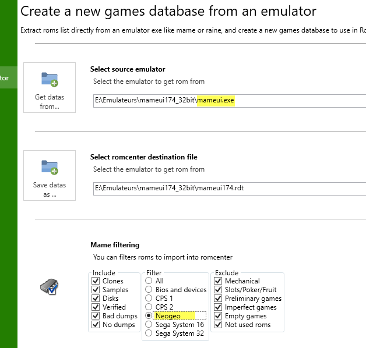Click the 'Select source emulator' heading
The image size is (366, 348).
128,69
